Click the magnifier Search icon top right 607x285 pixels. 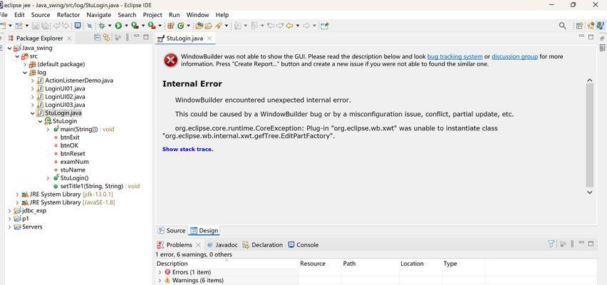click(563, 26)
